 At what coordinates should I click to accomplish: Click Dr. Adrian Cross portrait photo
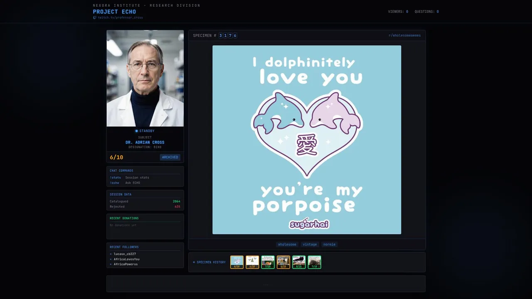145,78
